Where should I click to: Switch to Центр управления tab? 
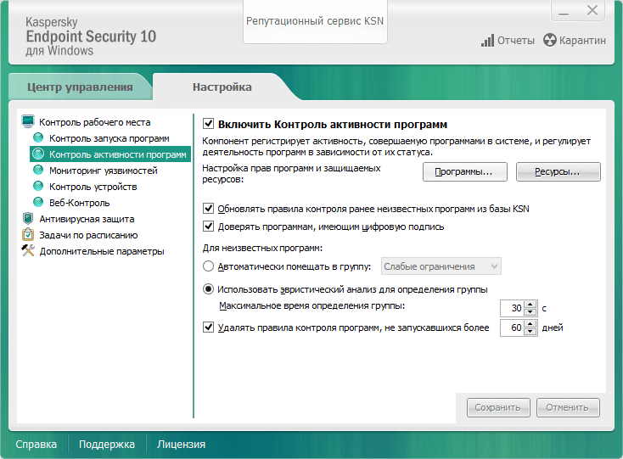80,87
